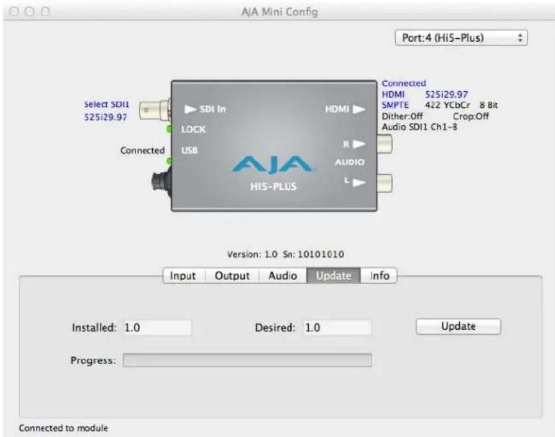Click the Progress bar
This screenshot has height=437, width=555.
(247, 360)
